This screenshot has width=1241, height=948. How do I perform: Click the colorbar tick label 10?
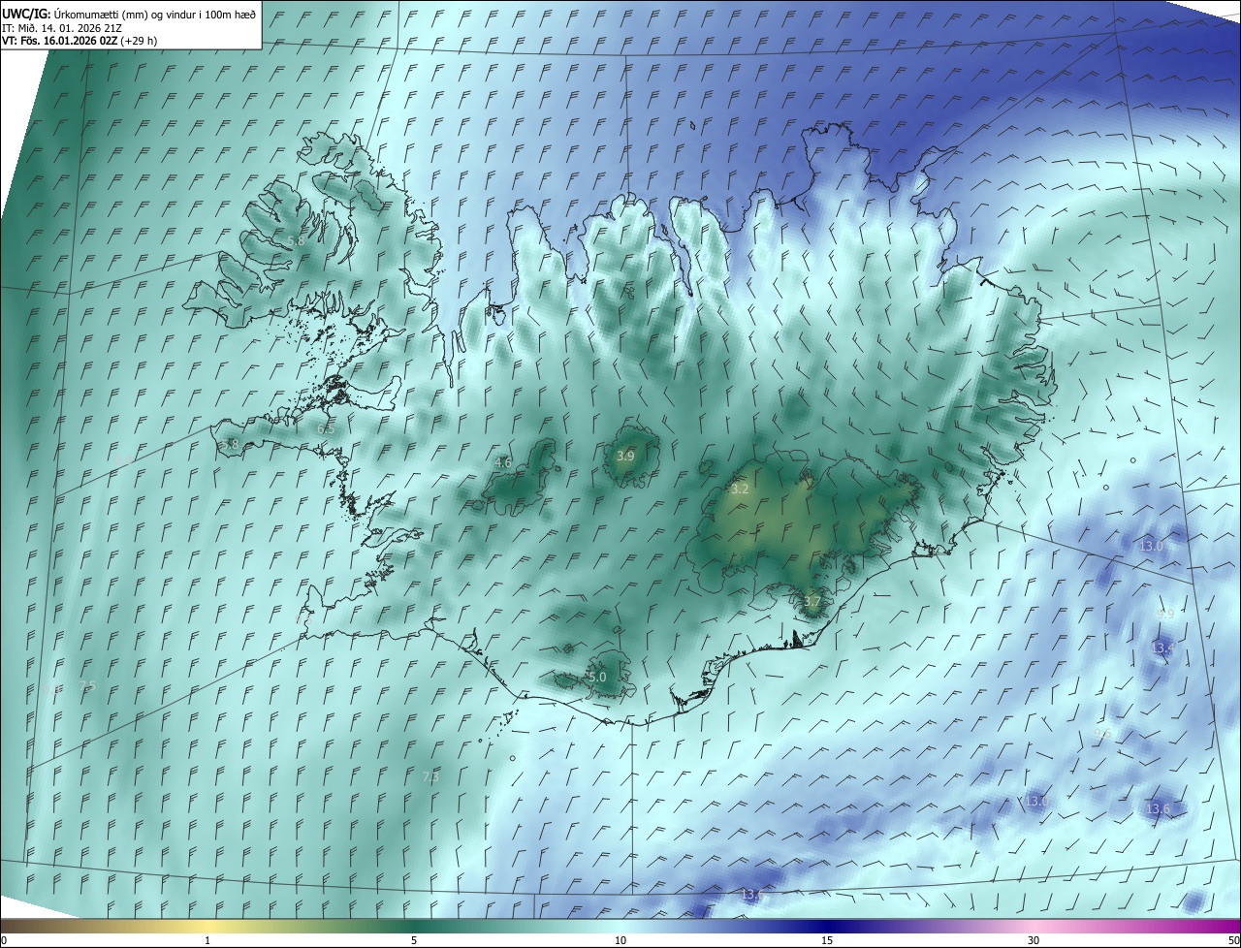(x=620, y=940)
